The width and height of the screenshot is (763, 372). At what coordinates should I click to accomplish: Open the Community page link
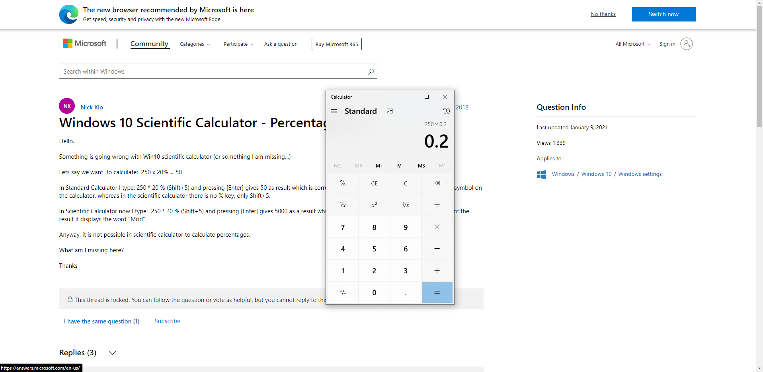coord(149,44)
